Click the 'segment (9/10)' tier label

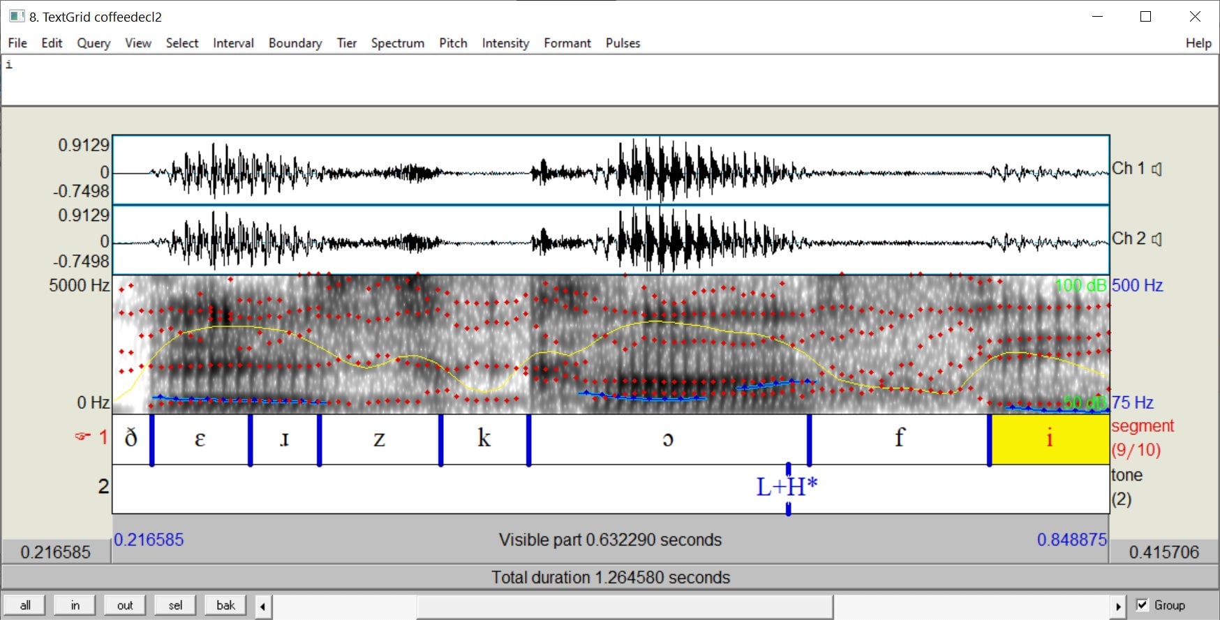[1143, 438]
